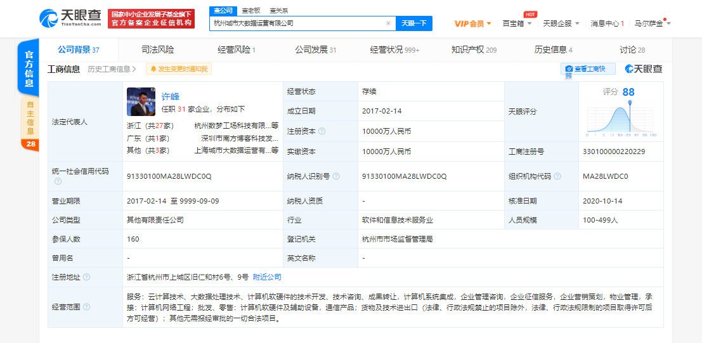Click the 天眼评分 distribution chart
Viewport: 702px width, 343px height.
click(621, 119)
